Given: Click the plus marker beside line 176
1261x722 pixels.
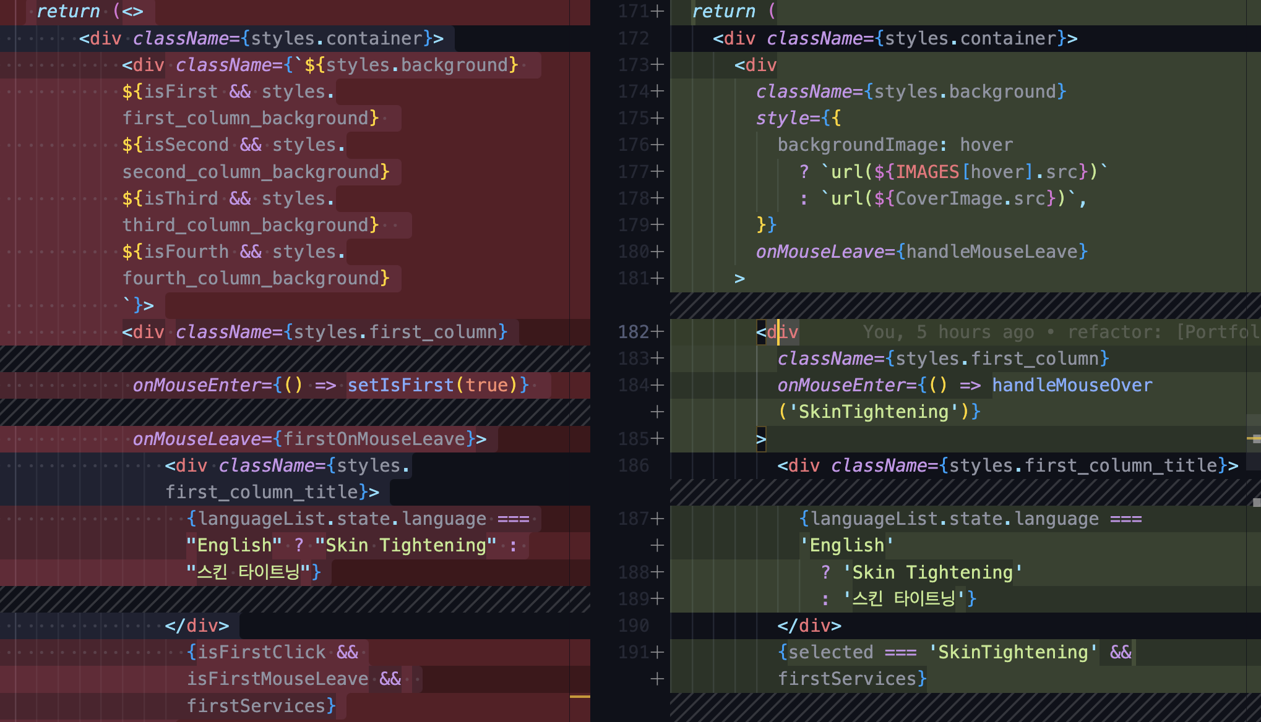Looking at the screenshot, I should [x=658, y=145].
